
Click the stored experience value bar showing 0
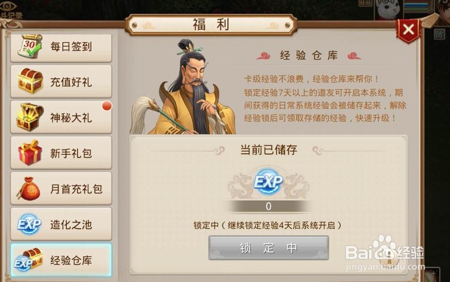click(x=269, y=206)
